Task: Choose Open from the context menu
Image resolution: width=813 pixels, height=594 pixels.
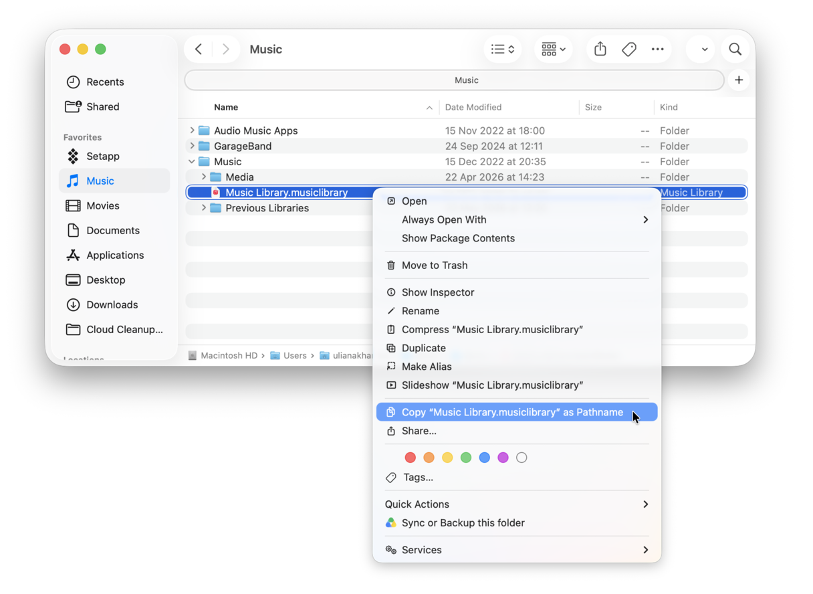Action: pos(517,201)
